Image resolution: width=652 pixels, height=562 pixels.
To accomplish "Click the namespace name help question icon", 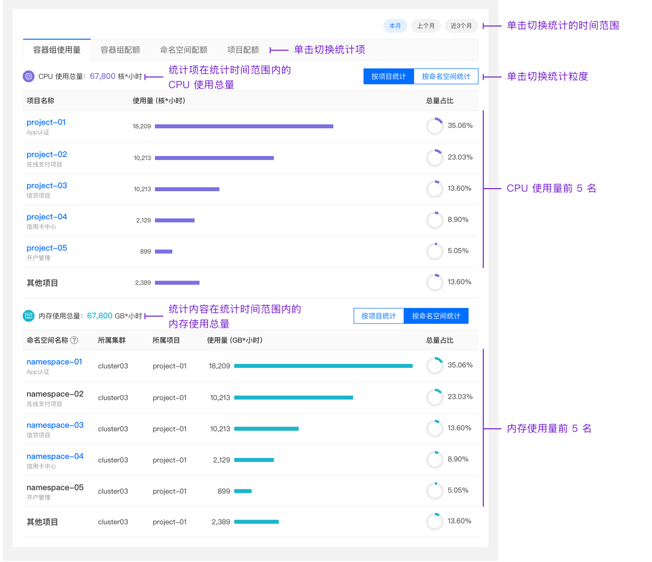I will click(x=74, y=340).
